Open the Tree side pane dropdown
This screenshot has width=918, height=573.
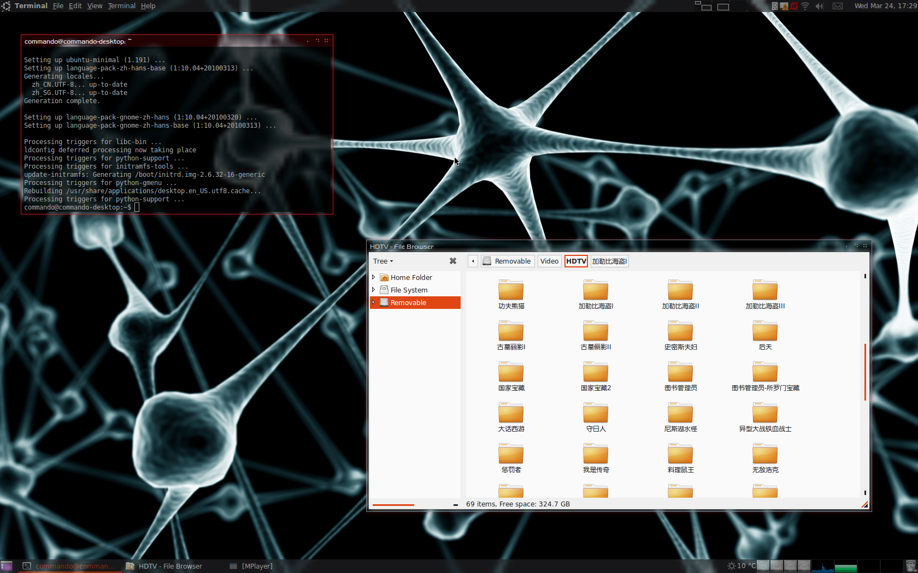[x=383, y=261]
